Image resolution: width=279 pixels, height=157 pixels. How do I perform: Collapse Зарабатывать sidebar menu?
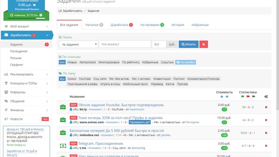click(x=26, y=35)
